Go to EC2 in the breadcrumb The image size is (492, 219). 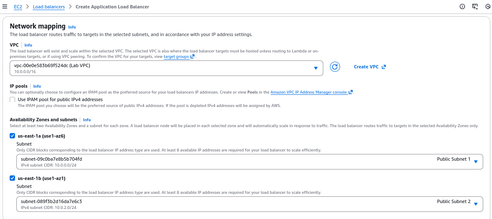[18, 7]
